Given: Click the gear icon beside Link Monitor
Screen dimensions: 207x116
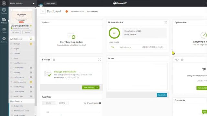Looking at the screenshot, I should pos(31,68).
